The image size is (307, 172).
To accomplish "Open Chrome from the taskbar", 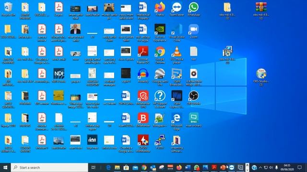I will [x=144, y=168].
